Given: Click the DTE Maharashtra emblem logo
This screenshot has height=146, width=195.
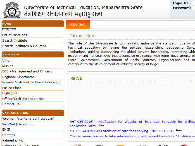Looking at the screenshot, I should pos(12,10).
